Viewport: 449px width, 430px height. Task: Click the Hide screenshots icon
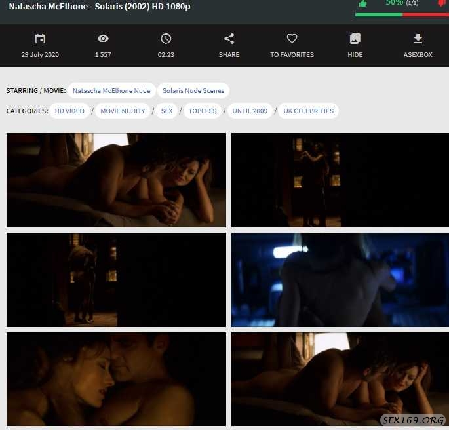point(355,39)
